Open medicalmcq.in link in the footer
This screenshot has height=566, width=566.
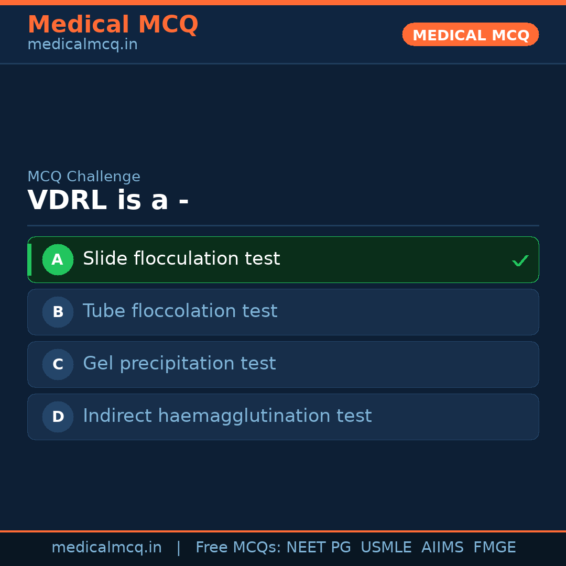click(106, 548)
